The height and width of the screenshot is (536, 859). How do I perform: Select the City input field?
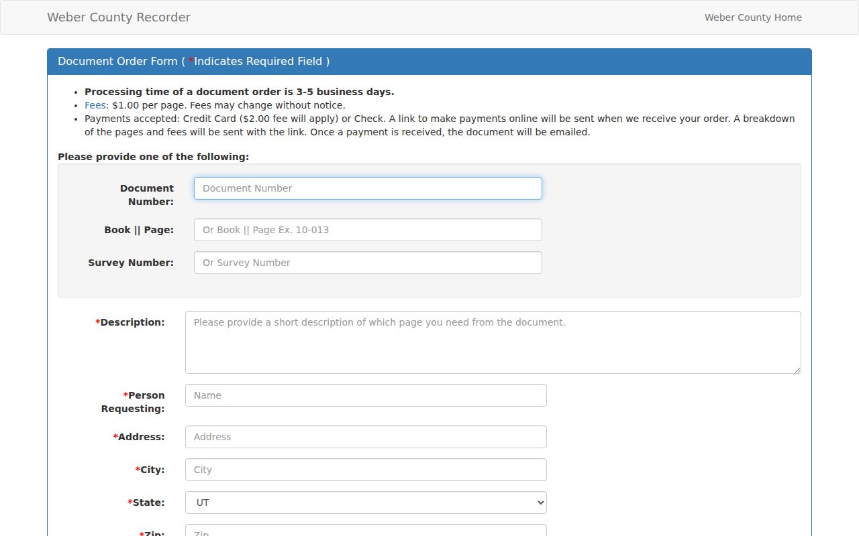(366, 470)
